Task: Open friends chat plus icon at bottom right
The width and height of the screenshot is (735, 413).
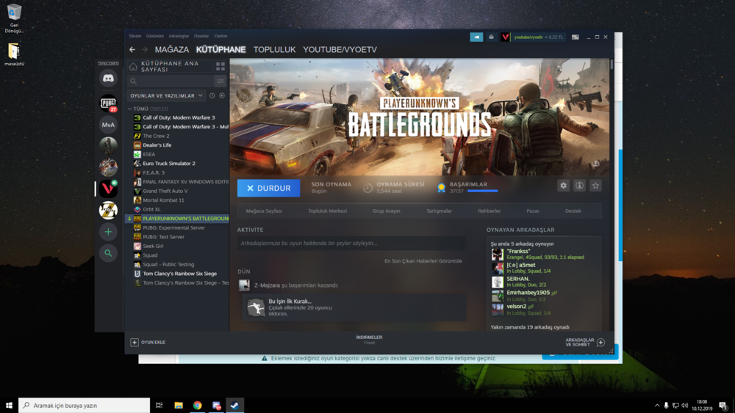Action: [x=601, y=343]
